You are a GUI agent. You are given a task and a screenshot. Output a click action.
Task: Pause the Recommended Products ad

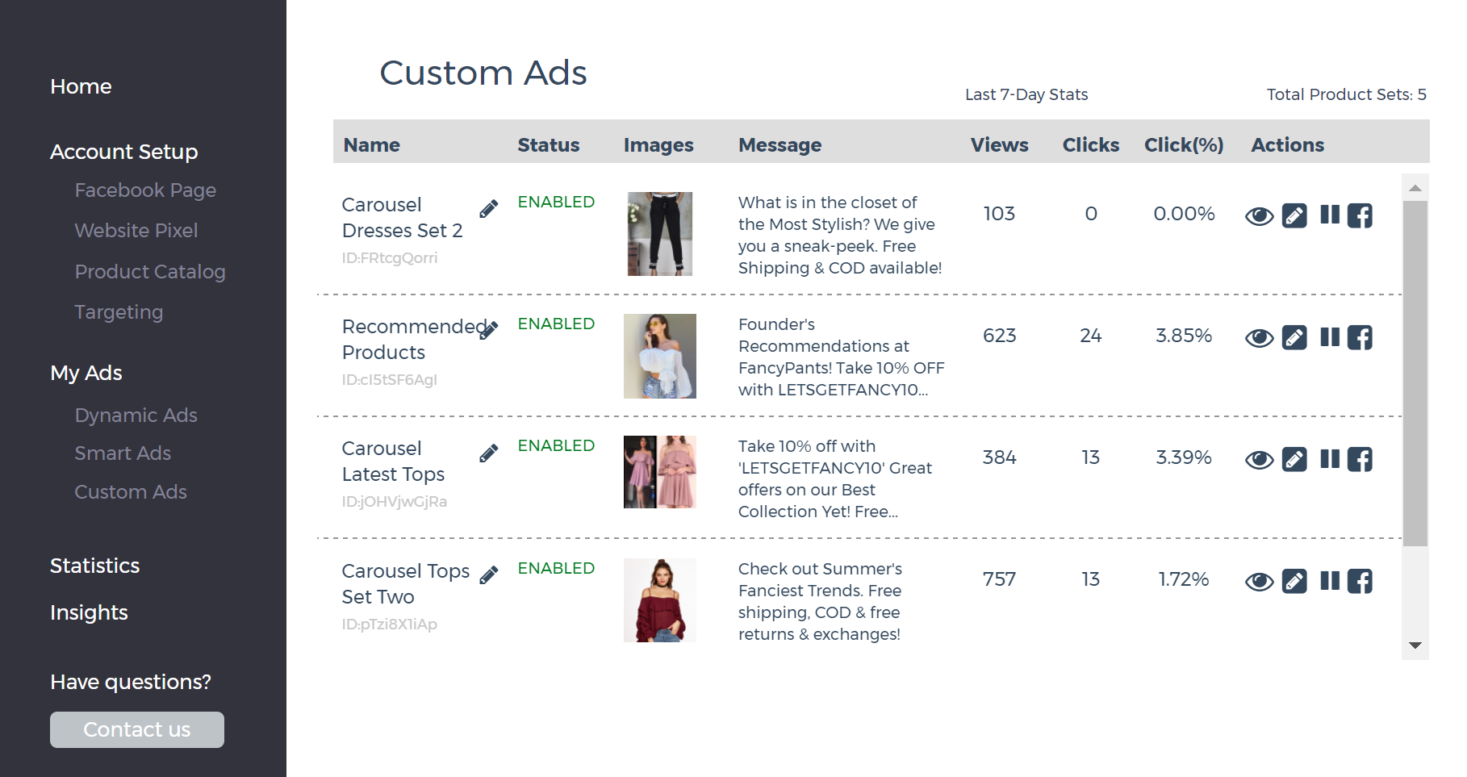1329,336
